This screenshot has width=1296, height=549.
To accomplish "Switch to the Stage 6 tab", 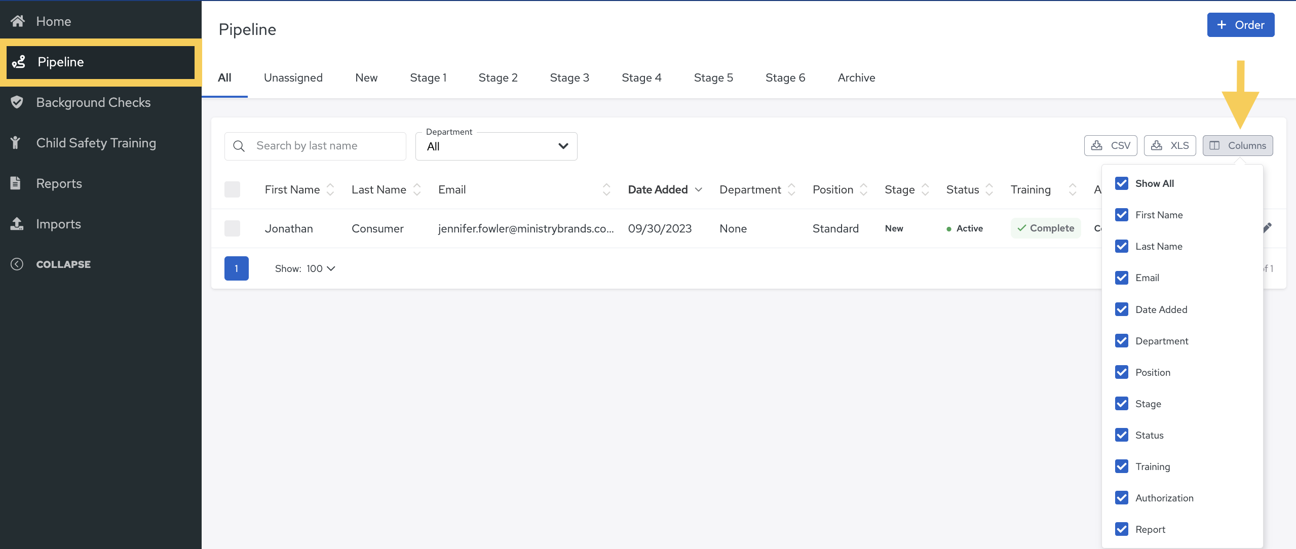I will (x=785, y=77).
